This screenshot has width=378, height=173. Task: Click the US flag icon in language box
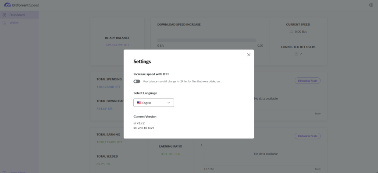[139, 103]
